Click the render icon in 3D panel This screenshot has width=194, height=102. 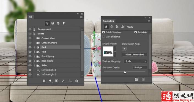(57, 81)
